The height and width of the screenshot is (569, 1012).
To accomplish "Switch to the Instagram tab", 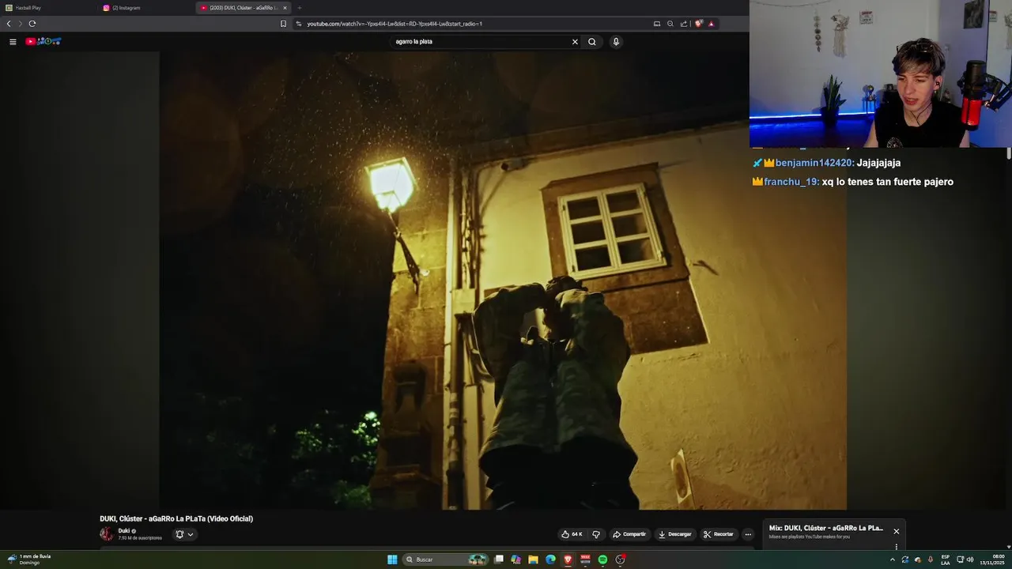I will click(x=147, y=8).
